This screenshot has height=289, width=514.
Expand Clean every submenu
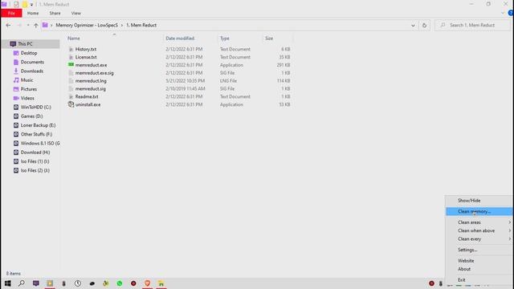(479, 239)
